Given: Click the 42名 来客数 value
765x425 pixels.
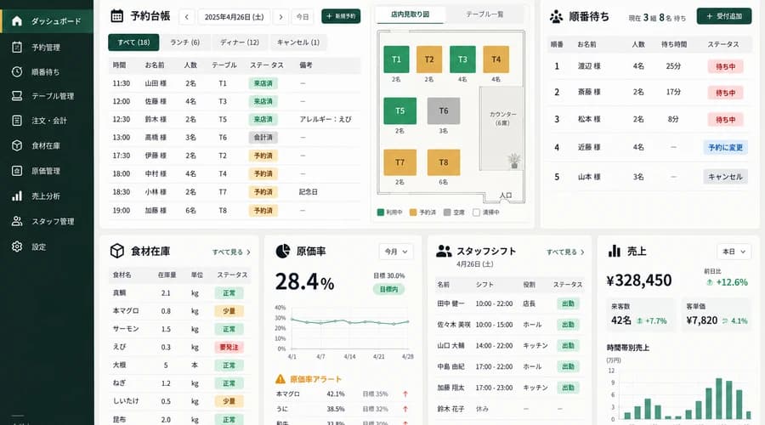Looking at the screenshot, I should 621,320.
